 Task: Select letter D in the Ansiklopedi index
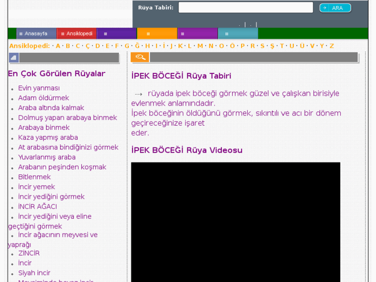click(97, 46)
